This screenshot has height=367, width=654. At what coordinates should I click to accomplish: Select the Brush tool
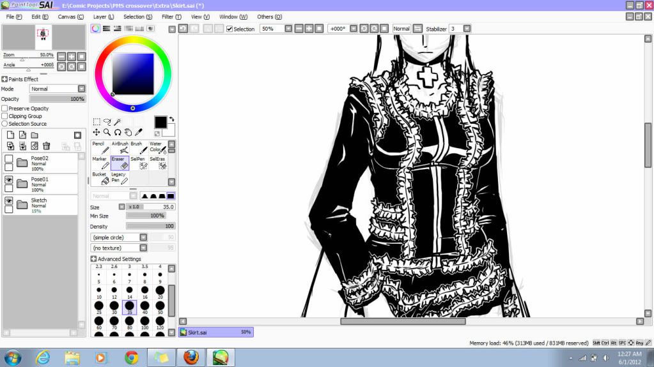coord(139,147)
